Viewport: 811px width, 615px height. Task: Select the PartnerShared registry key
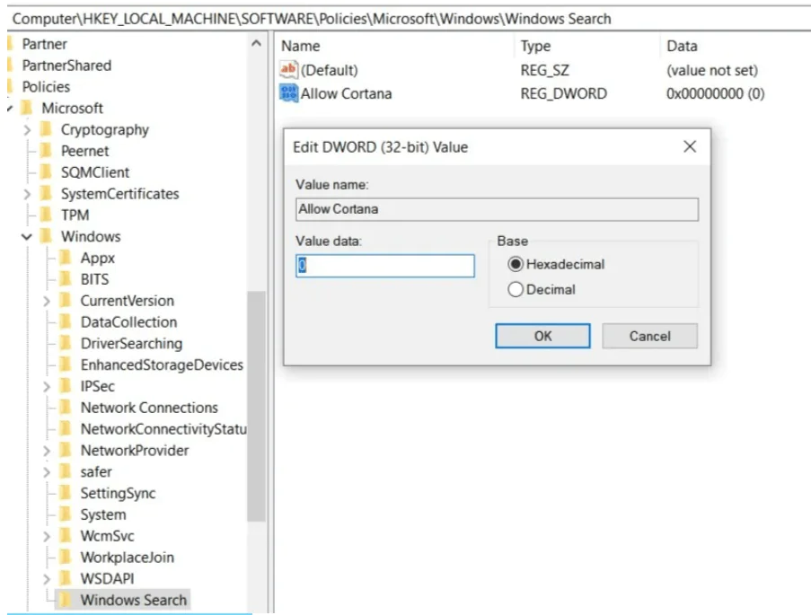coord(66,66)
